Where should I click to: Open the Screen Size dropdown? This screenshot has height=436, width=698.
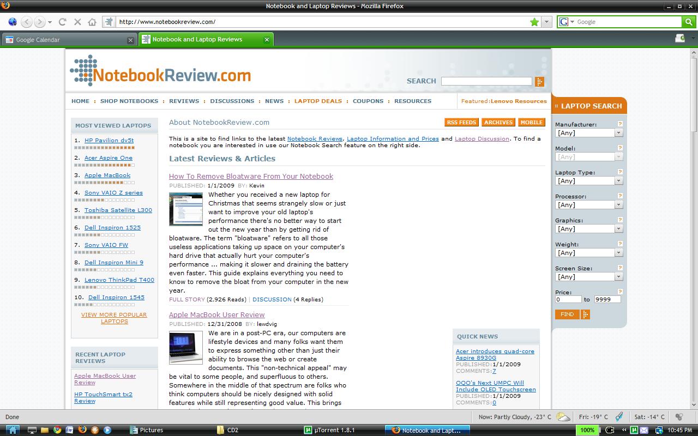[x=589, y=277]
